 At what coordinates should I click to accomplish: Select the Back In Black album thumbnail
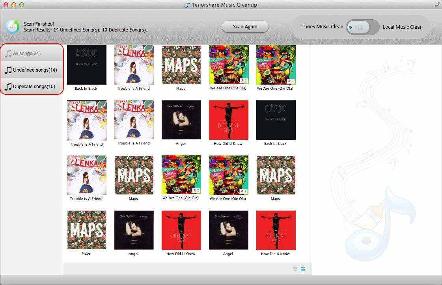[x=86, y=65]
